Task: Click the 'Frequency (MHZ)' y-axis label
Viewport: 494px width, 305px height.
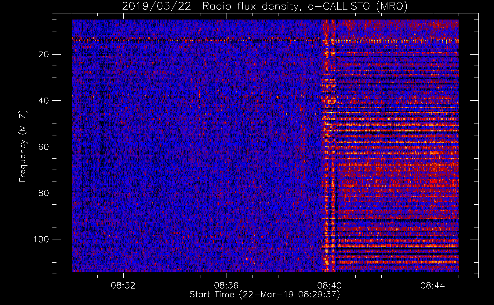Action: tap(23, 146)
